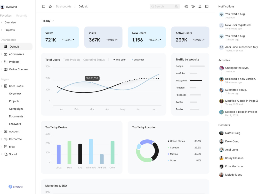The image size is (258, 194).
Task: Click the trend arrow on Views card
Action: pos(73,40)
